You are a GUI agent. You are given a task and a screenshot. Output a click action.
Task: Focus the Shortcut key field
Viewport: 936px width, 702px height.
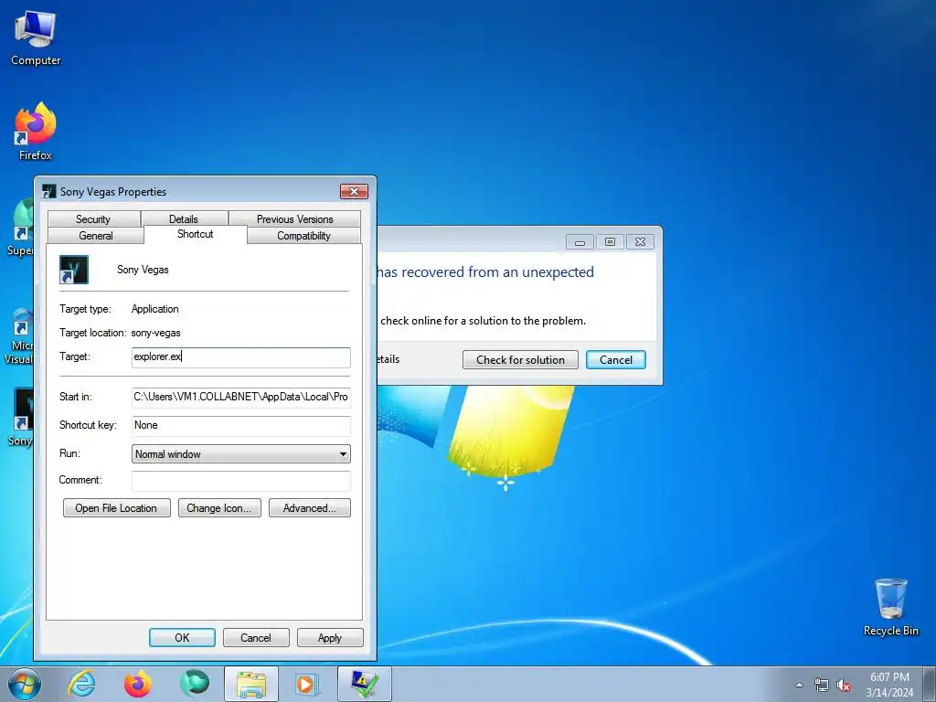(240, 425)
